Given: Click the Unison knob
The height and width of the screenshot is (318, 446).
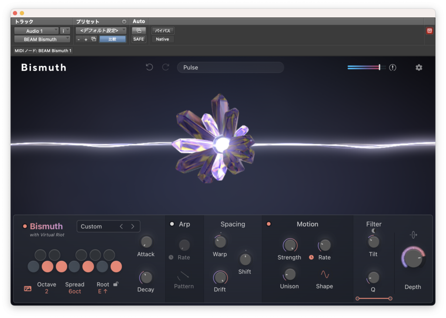Looking at the screenshot, I should pyautogui.click(x=290, y=274).
